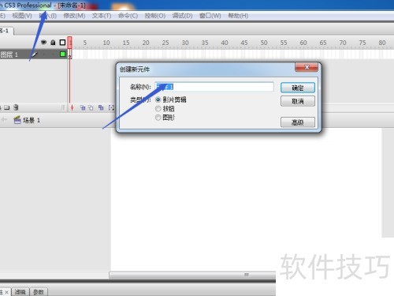The width and height of the screenshot is (394, 296).
Task: Toggle the onion skin outlines icon
Action: tap(91, 107)
